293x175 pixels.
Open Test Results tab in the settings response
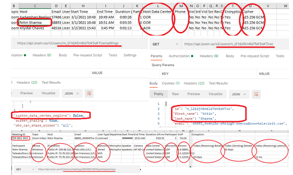click(51, 83)
